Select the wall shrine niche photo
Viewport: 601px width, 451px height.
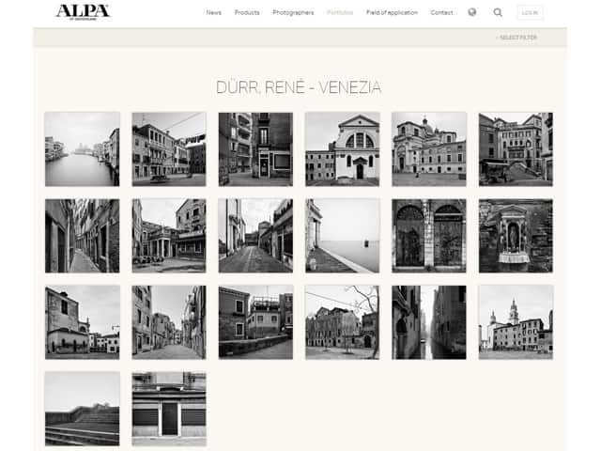(516, 236)
